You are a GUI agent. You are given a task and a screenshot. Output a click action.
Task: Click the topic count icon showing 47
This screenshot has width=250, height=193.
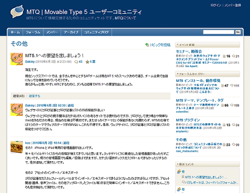(222, 86)
